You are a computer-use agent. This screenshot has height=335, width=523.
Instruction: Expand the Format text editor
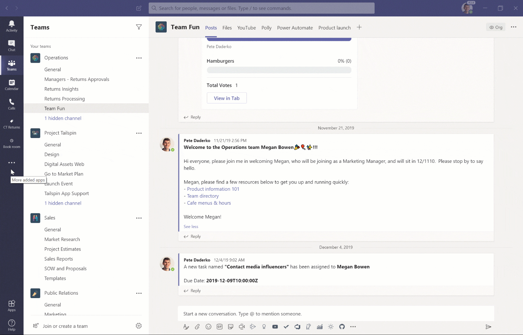(x=186, y=327)
